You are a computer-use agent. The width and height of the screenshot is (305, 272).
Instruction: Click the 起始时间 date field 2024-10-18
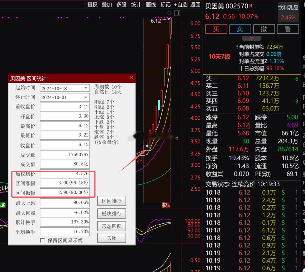[x=61, y=88]
